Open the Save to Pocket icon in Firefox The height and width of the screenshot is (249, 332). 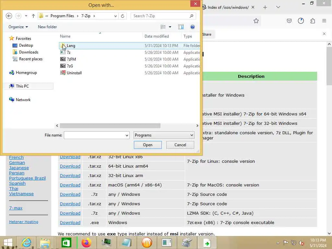click(x=289, y=21)
